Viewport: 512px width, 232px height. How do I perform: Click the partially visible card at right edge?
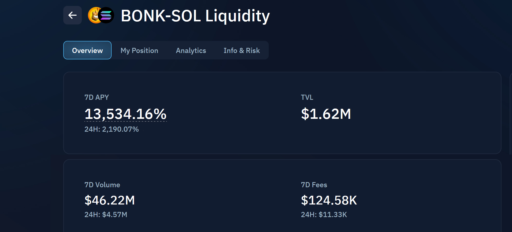pyautogui.click(x=510, y=113)
